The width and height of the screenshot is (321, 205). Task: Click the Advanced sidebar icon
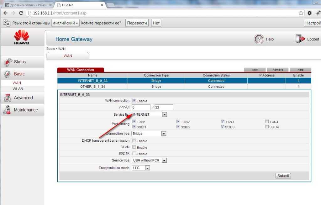pos(8,98)
